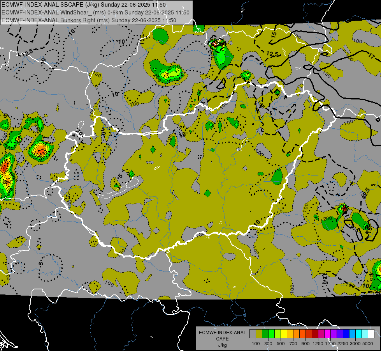
Task: Click the Bunkers Right (m/s) title line
Action: [89, 20]
